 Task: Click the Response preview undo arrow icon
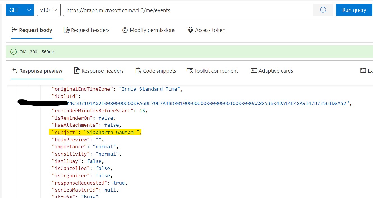click(15, 70)
